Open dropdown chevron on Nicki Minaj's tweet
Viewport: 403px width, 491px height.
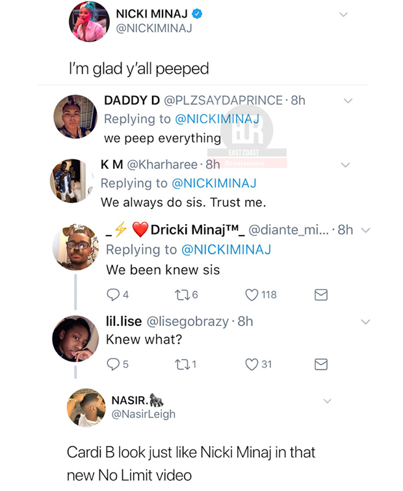coord(343,14)
